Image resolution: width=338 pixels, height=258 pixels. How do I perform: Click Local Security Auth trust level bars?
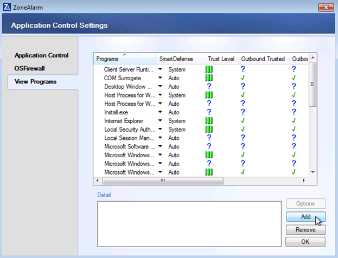point(209,130)
